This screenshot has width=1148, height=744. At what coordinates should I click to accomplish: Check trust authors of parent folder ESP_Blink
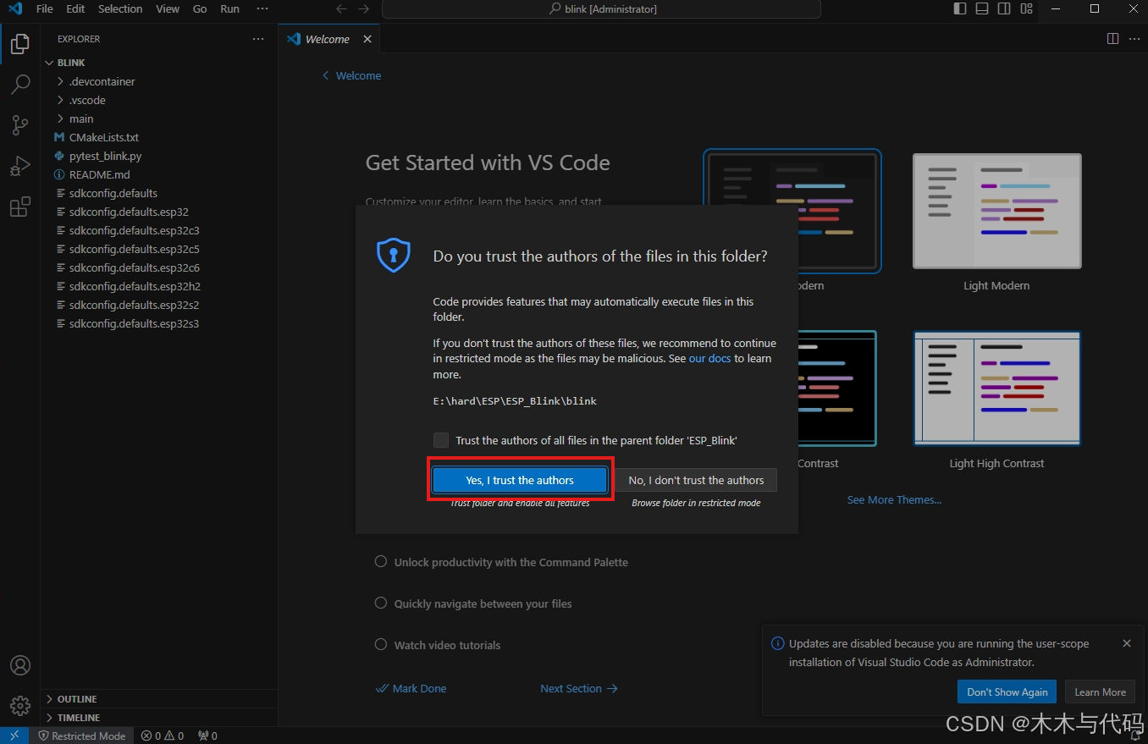[x=441, y=440]
